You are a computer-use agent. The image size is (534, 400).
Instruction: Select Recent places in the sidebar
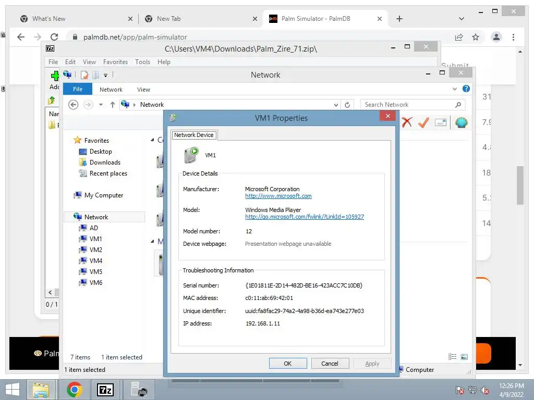pos(104,173)
